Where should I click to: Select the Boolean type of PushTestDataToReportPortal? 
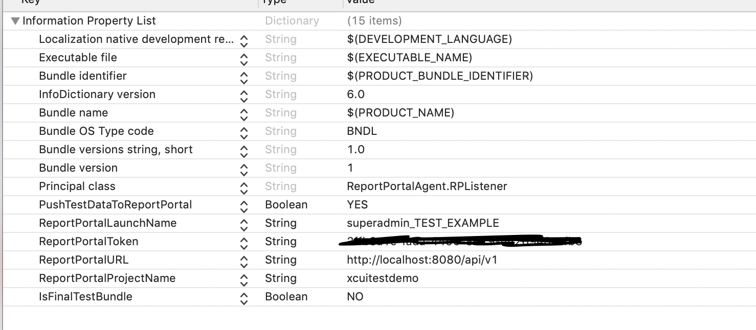click(286, 204)
